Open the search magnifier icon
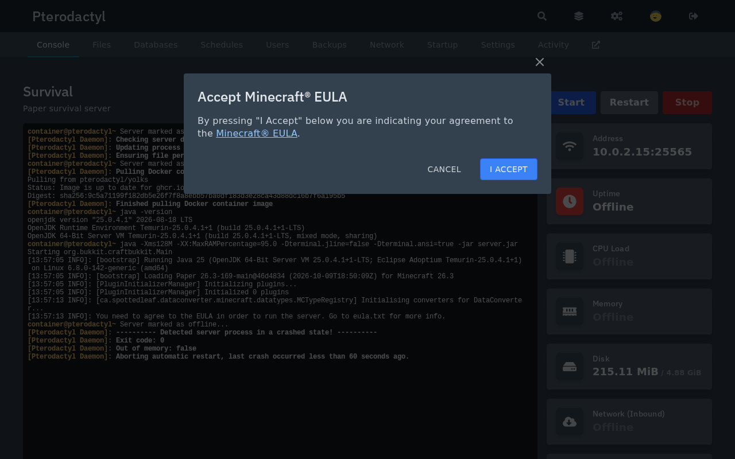Image resolution: width=735 pixels, height=459 pixels. [542, 16]
